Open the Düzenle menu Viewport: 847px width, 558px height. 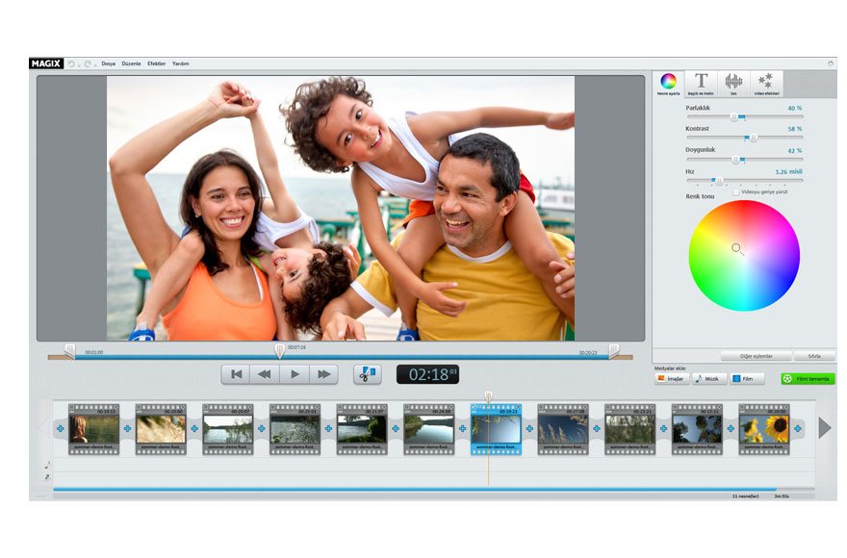coord(131,63)
